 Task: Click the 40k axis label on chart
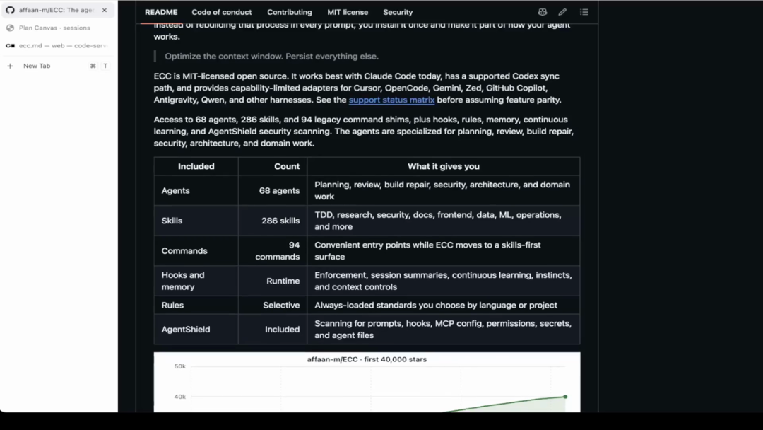click(179, 397)
